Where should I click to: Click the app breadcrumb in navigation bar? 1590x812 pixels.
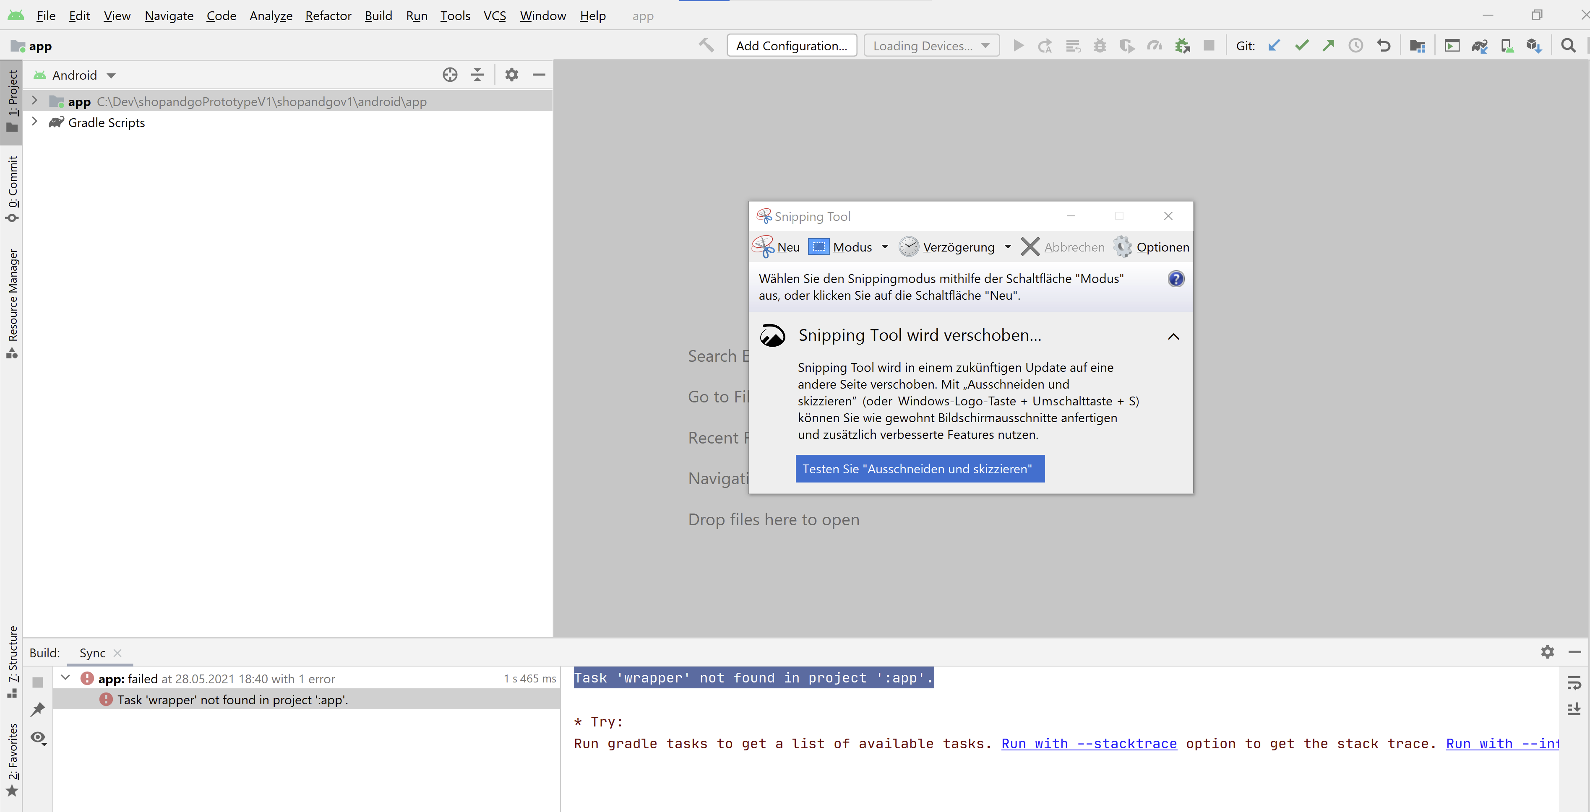pyautogui.click(x=31, y=46)
